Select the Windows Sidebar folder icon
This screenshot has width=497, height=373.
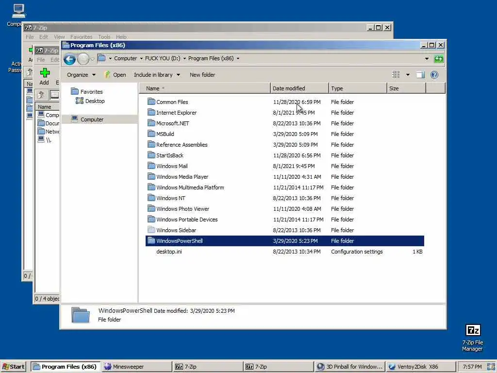151,230
